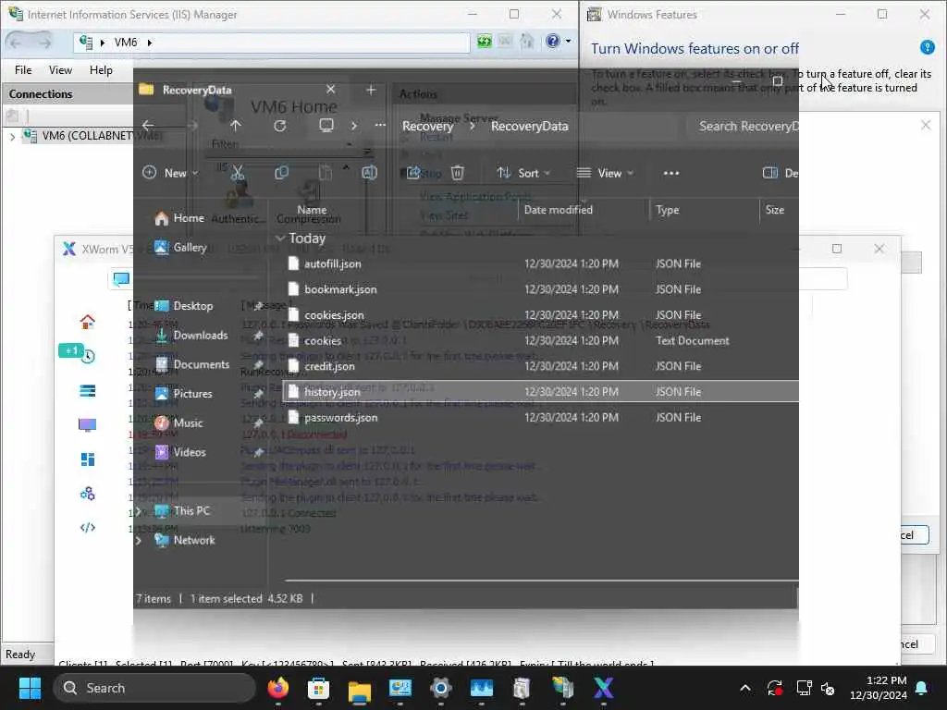The width and height of the screenshot is (947, 710).
Task: Click the monitor icon in Explorer address bar
Action: point(326,126)
